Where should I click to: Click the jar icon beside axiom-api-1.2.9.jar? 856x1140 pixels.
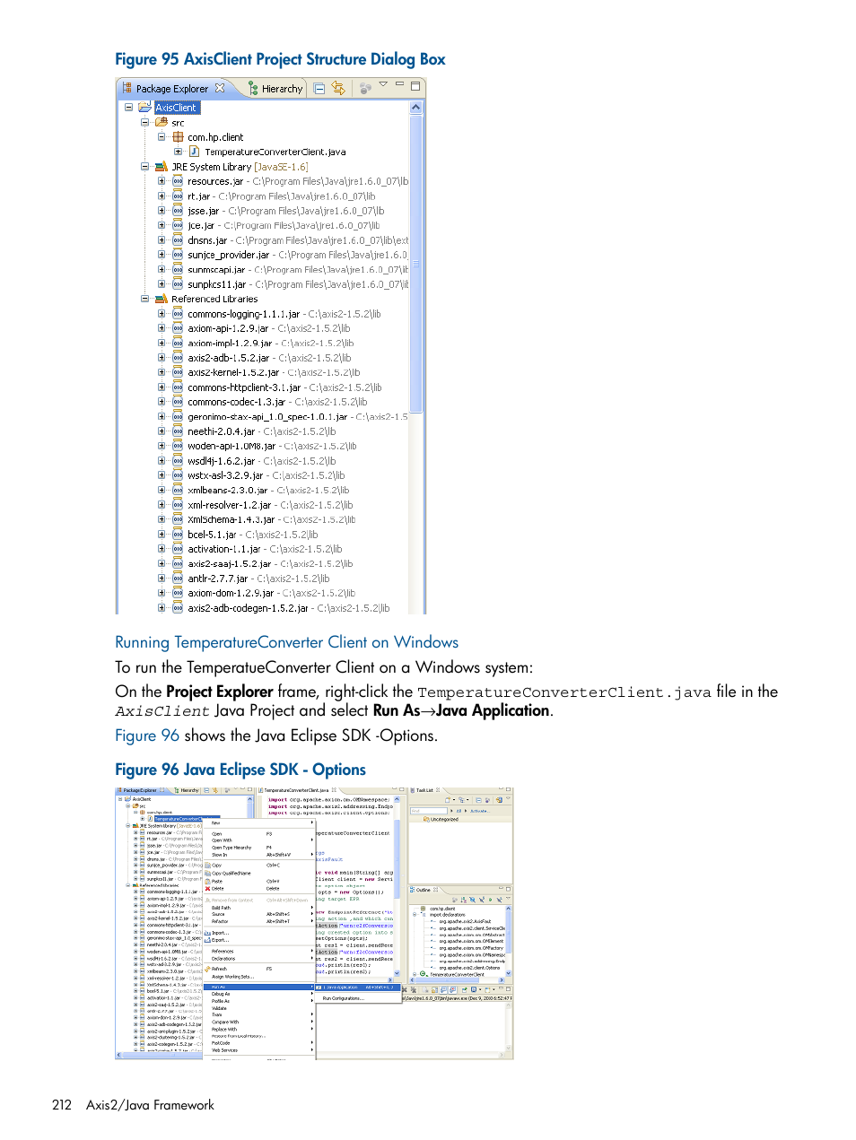pos(178,328)
